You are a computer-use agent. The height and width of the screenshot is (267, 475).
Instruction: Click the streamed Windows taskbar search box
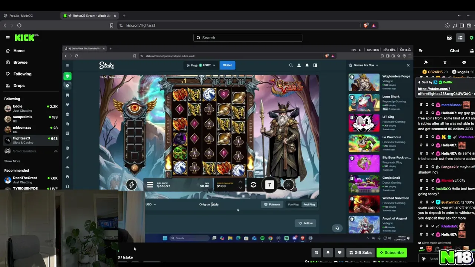(190, 238)
